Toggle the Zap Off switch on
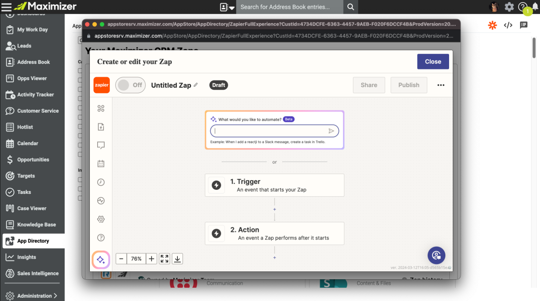 pyautogui.click(x=130, y=85)
